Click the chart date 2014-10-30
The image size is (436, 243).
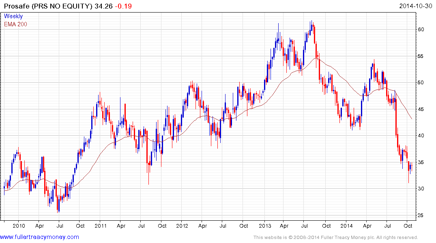pos(415,6)
